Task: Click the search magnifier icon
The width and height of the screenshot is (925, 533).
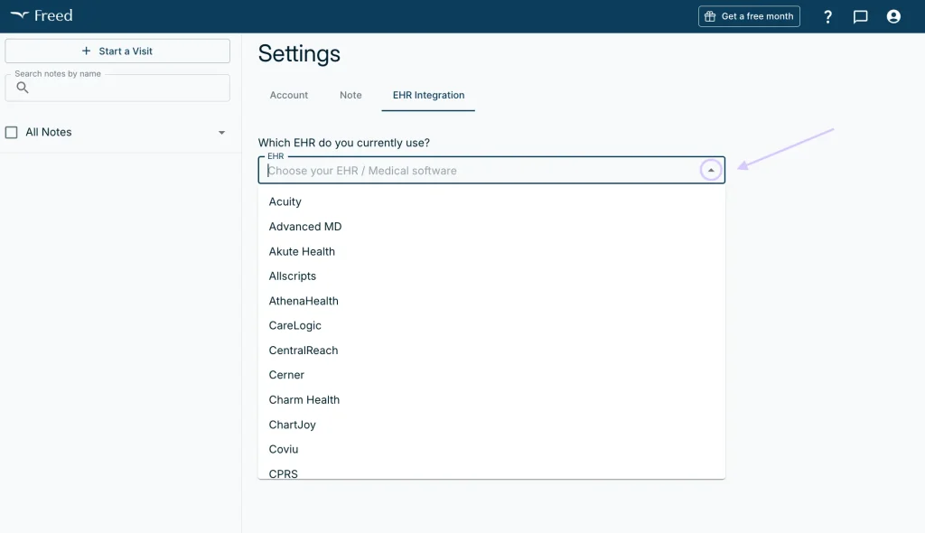Action: [23, 88]
